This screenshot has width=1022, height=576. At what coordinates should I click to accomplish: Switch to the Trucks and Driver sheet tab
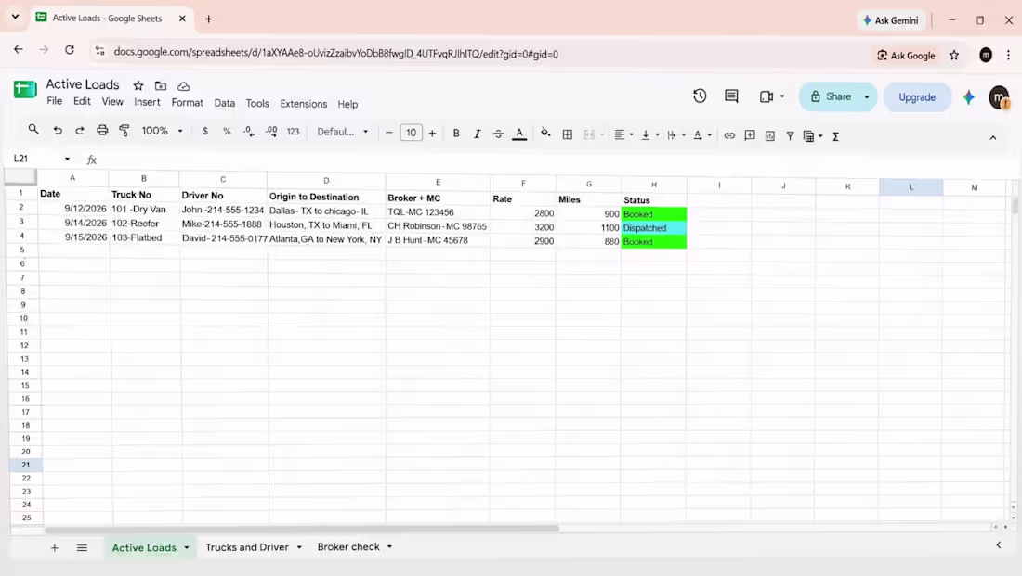247,546
